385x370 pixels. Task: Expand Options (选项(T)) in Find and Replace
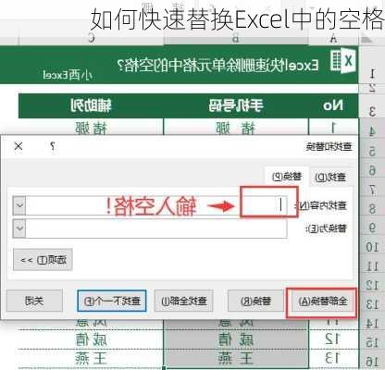tap(43, 260)
